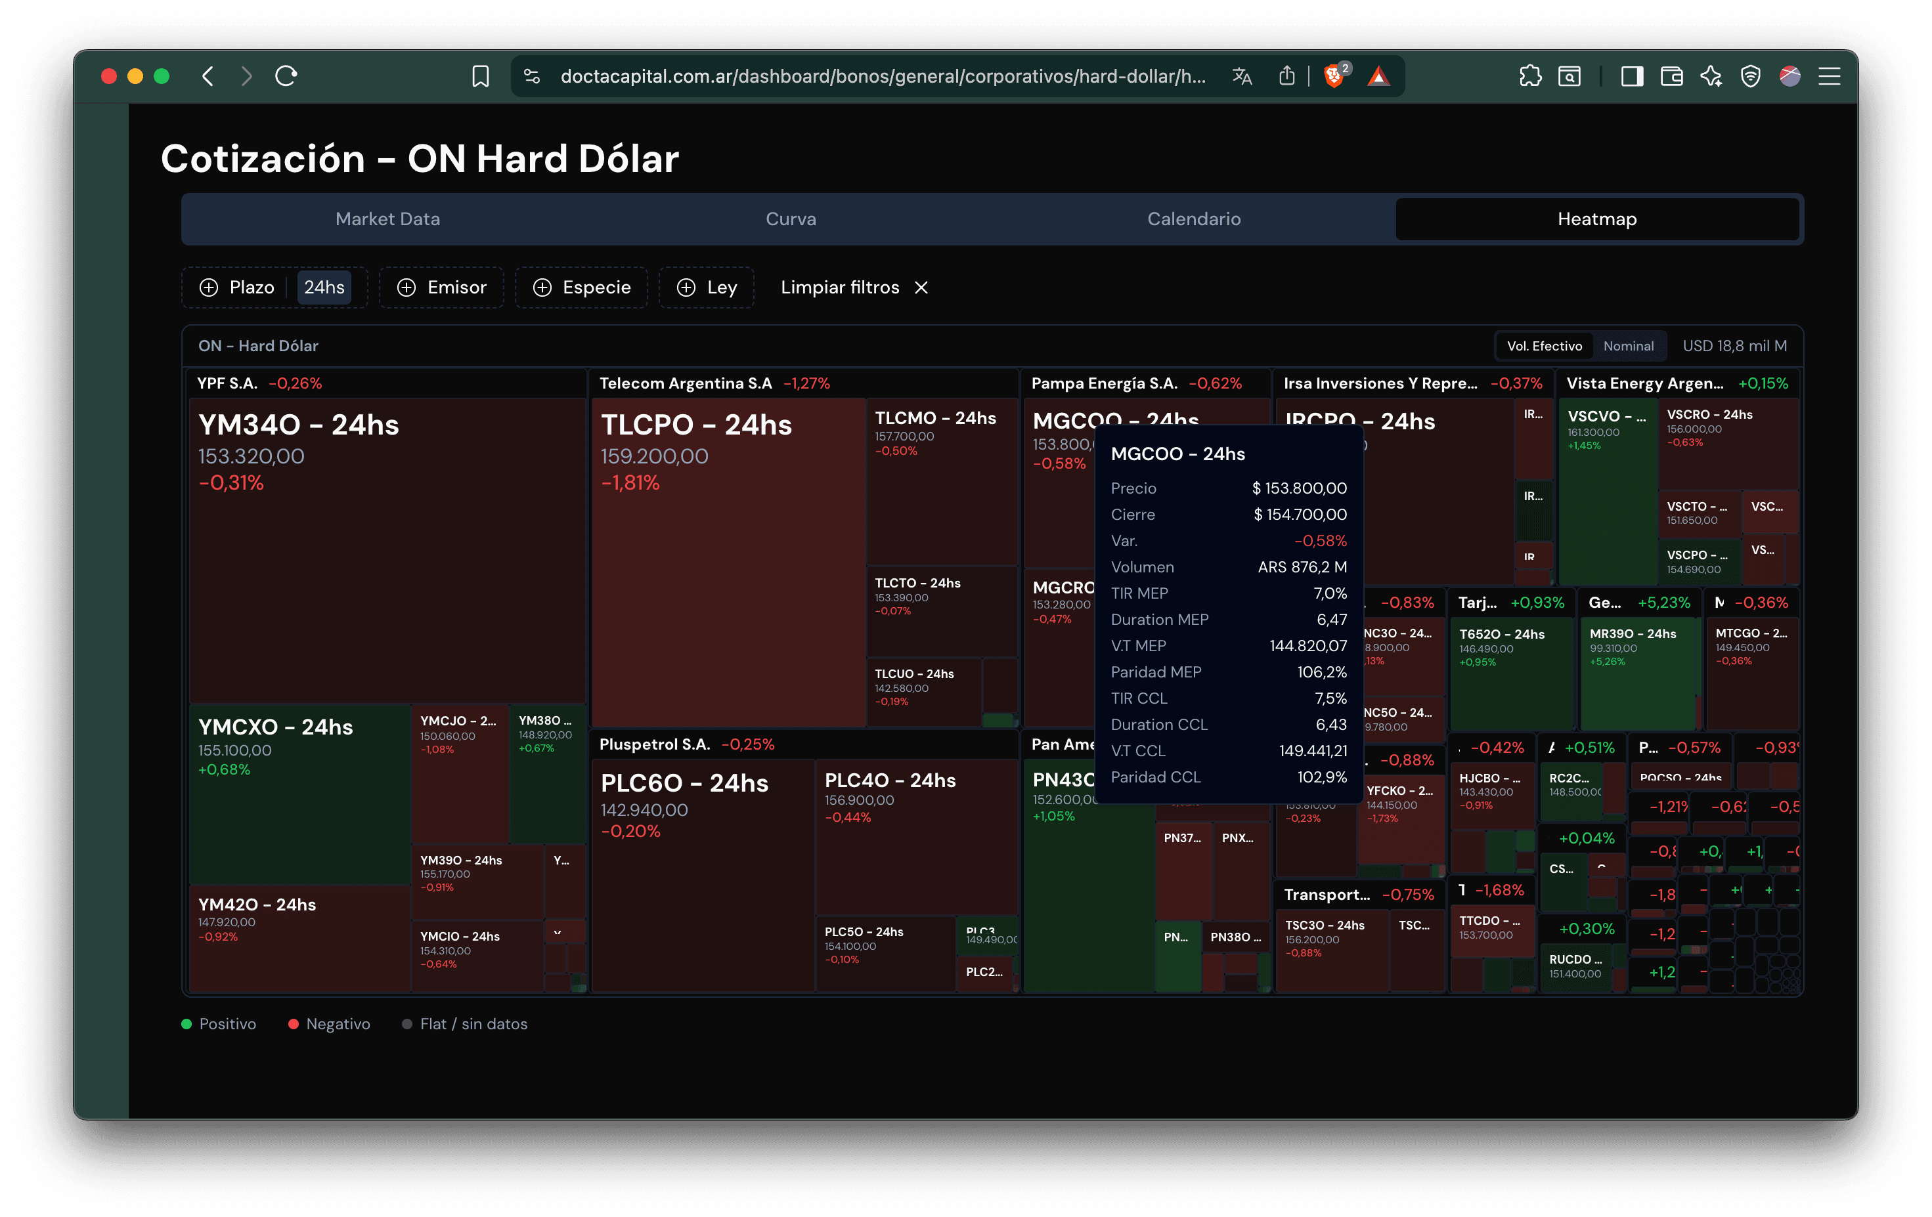
Task: Click the plus icon beside Emisor
Action: 406,288
